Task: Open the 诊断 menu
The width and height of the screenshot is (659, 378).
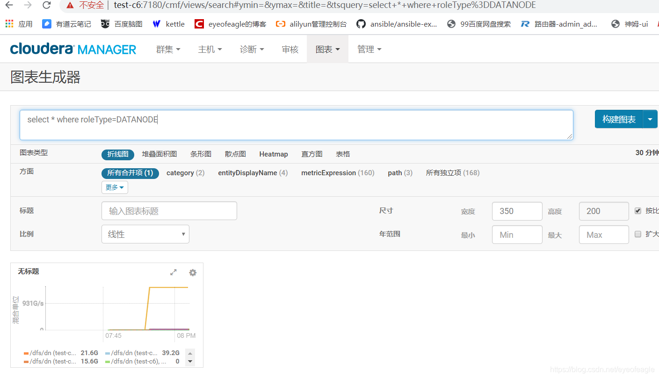Action: [x=252, y=49]
